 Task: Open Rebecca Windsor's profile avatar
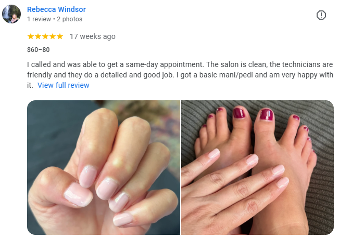tap(11, 14)
